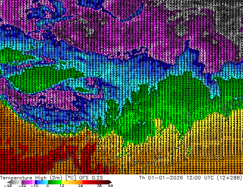Click the '12' legend scale label
Screen dimensions: 243x187
pyautogui.click(x=62, y=185)
